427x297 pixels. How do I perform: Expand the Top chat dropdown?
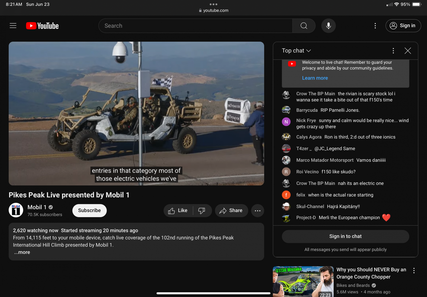[x=296, y=51]
